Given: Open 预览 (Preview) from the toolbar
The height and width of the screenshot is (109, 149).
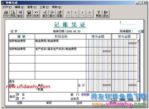Looking at the screenshot, I should point(13,14).
